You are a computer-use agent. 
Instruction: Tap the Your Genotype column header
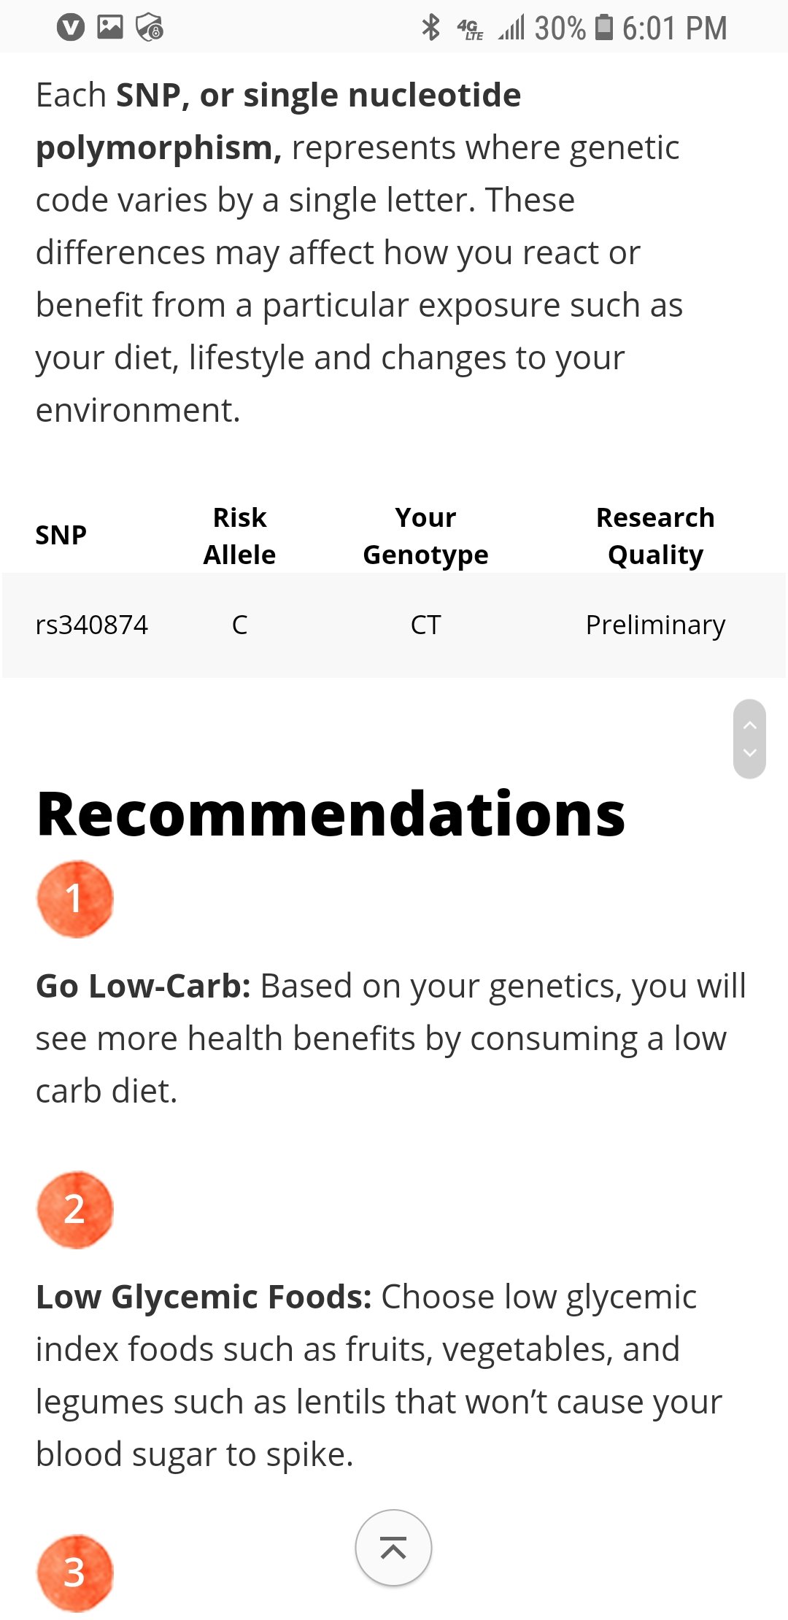[x=425, y=536]
